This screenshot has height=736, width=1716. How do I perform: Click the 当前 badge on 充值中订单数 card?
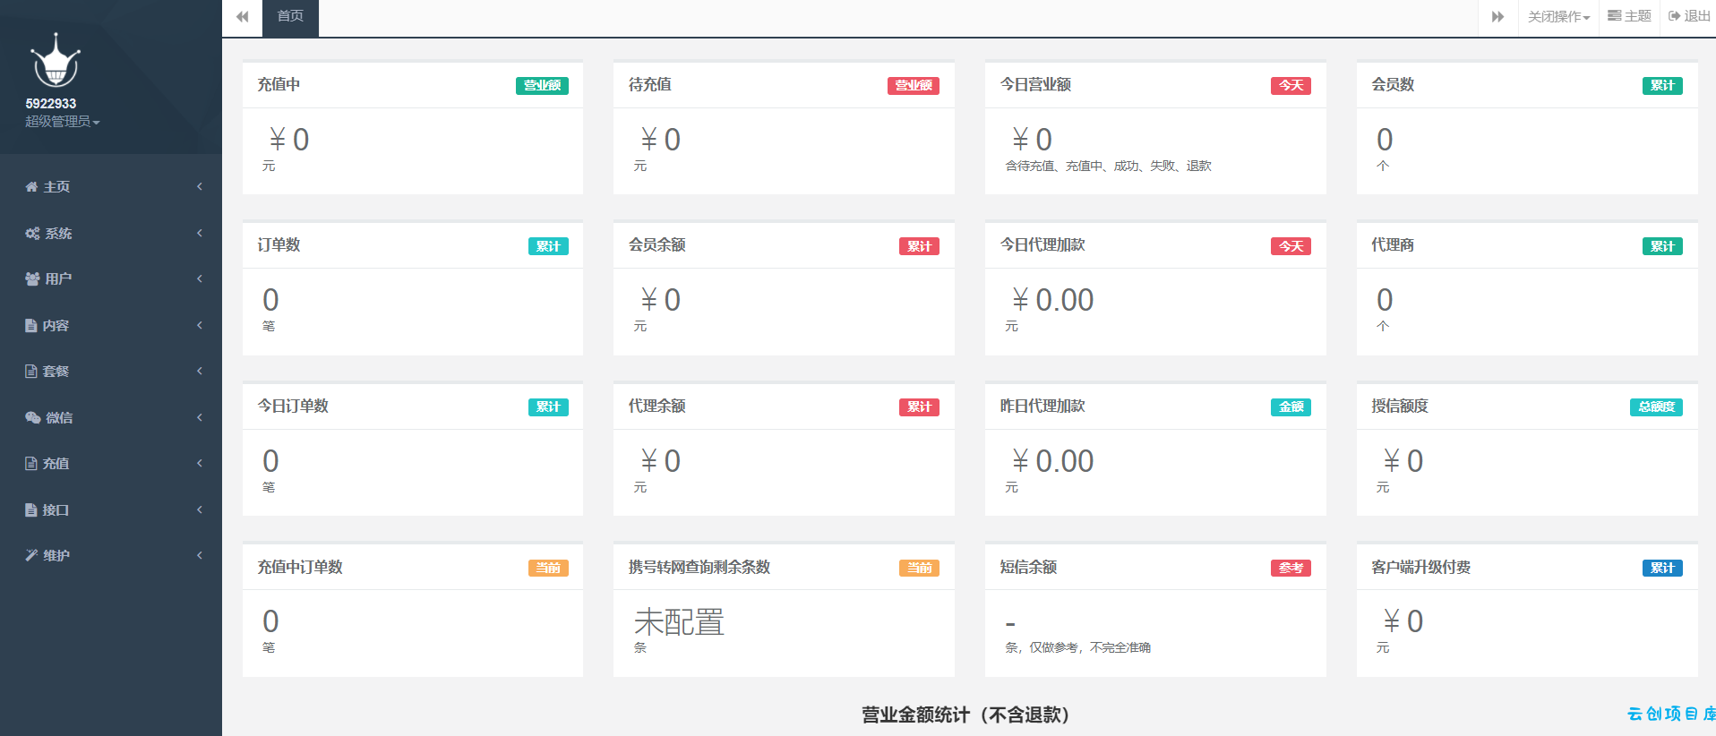coord(548,568)
